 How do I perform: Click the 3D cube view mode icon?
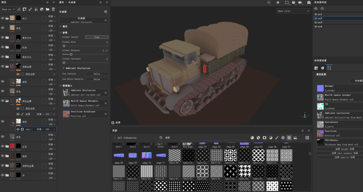pyautogui.click(x=293, y=3)
